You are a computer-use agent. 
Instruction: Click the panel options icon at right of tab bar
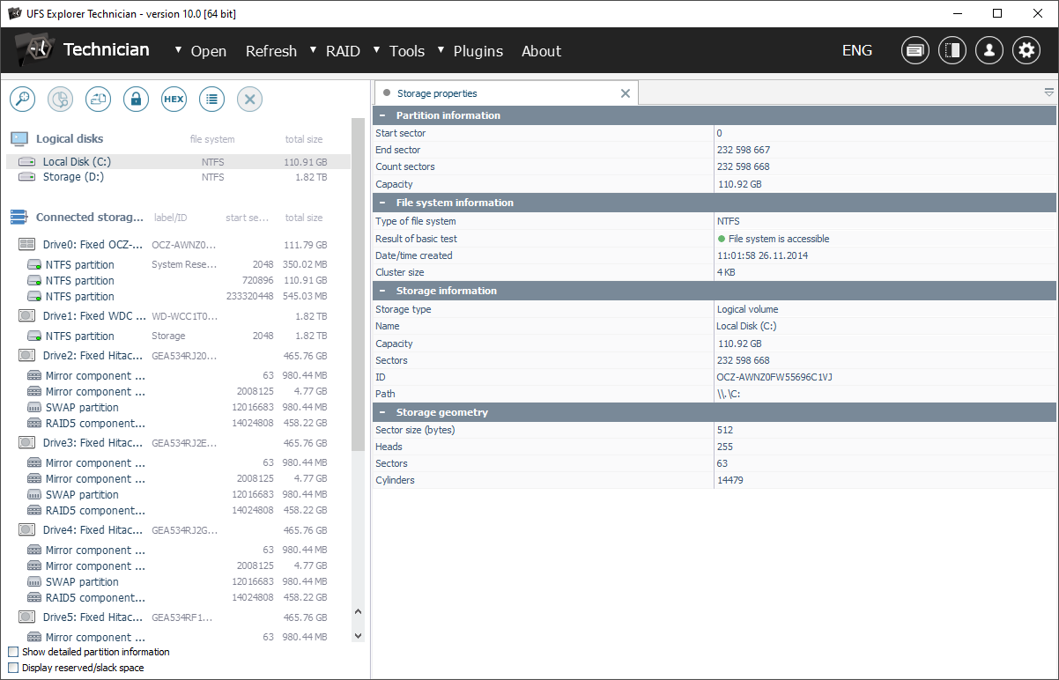point(1049,92)
